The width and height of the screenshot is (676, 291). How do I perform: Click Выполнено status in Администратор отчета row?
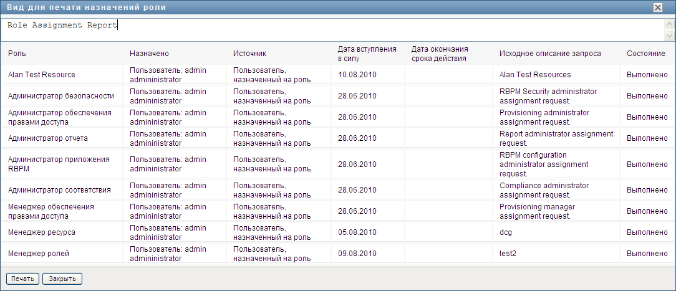647,138
